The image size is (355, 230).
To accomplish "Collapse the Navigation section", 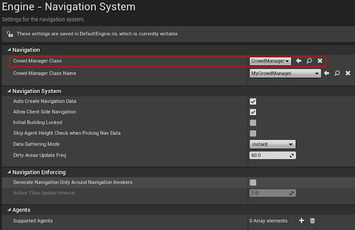I will pos(9,50).
